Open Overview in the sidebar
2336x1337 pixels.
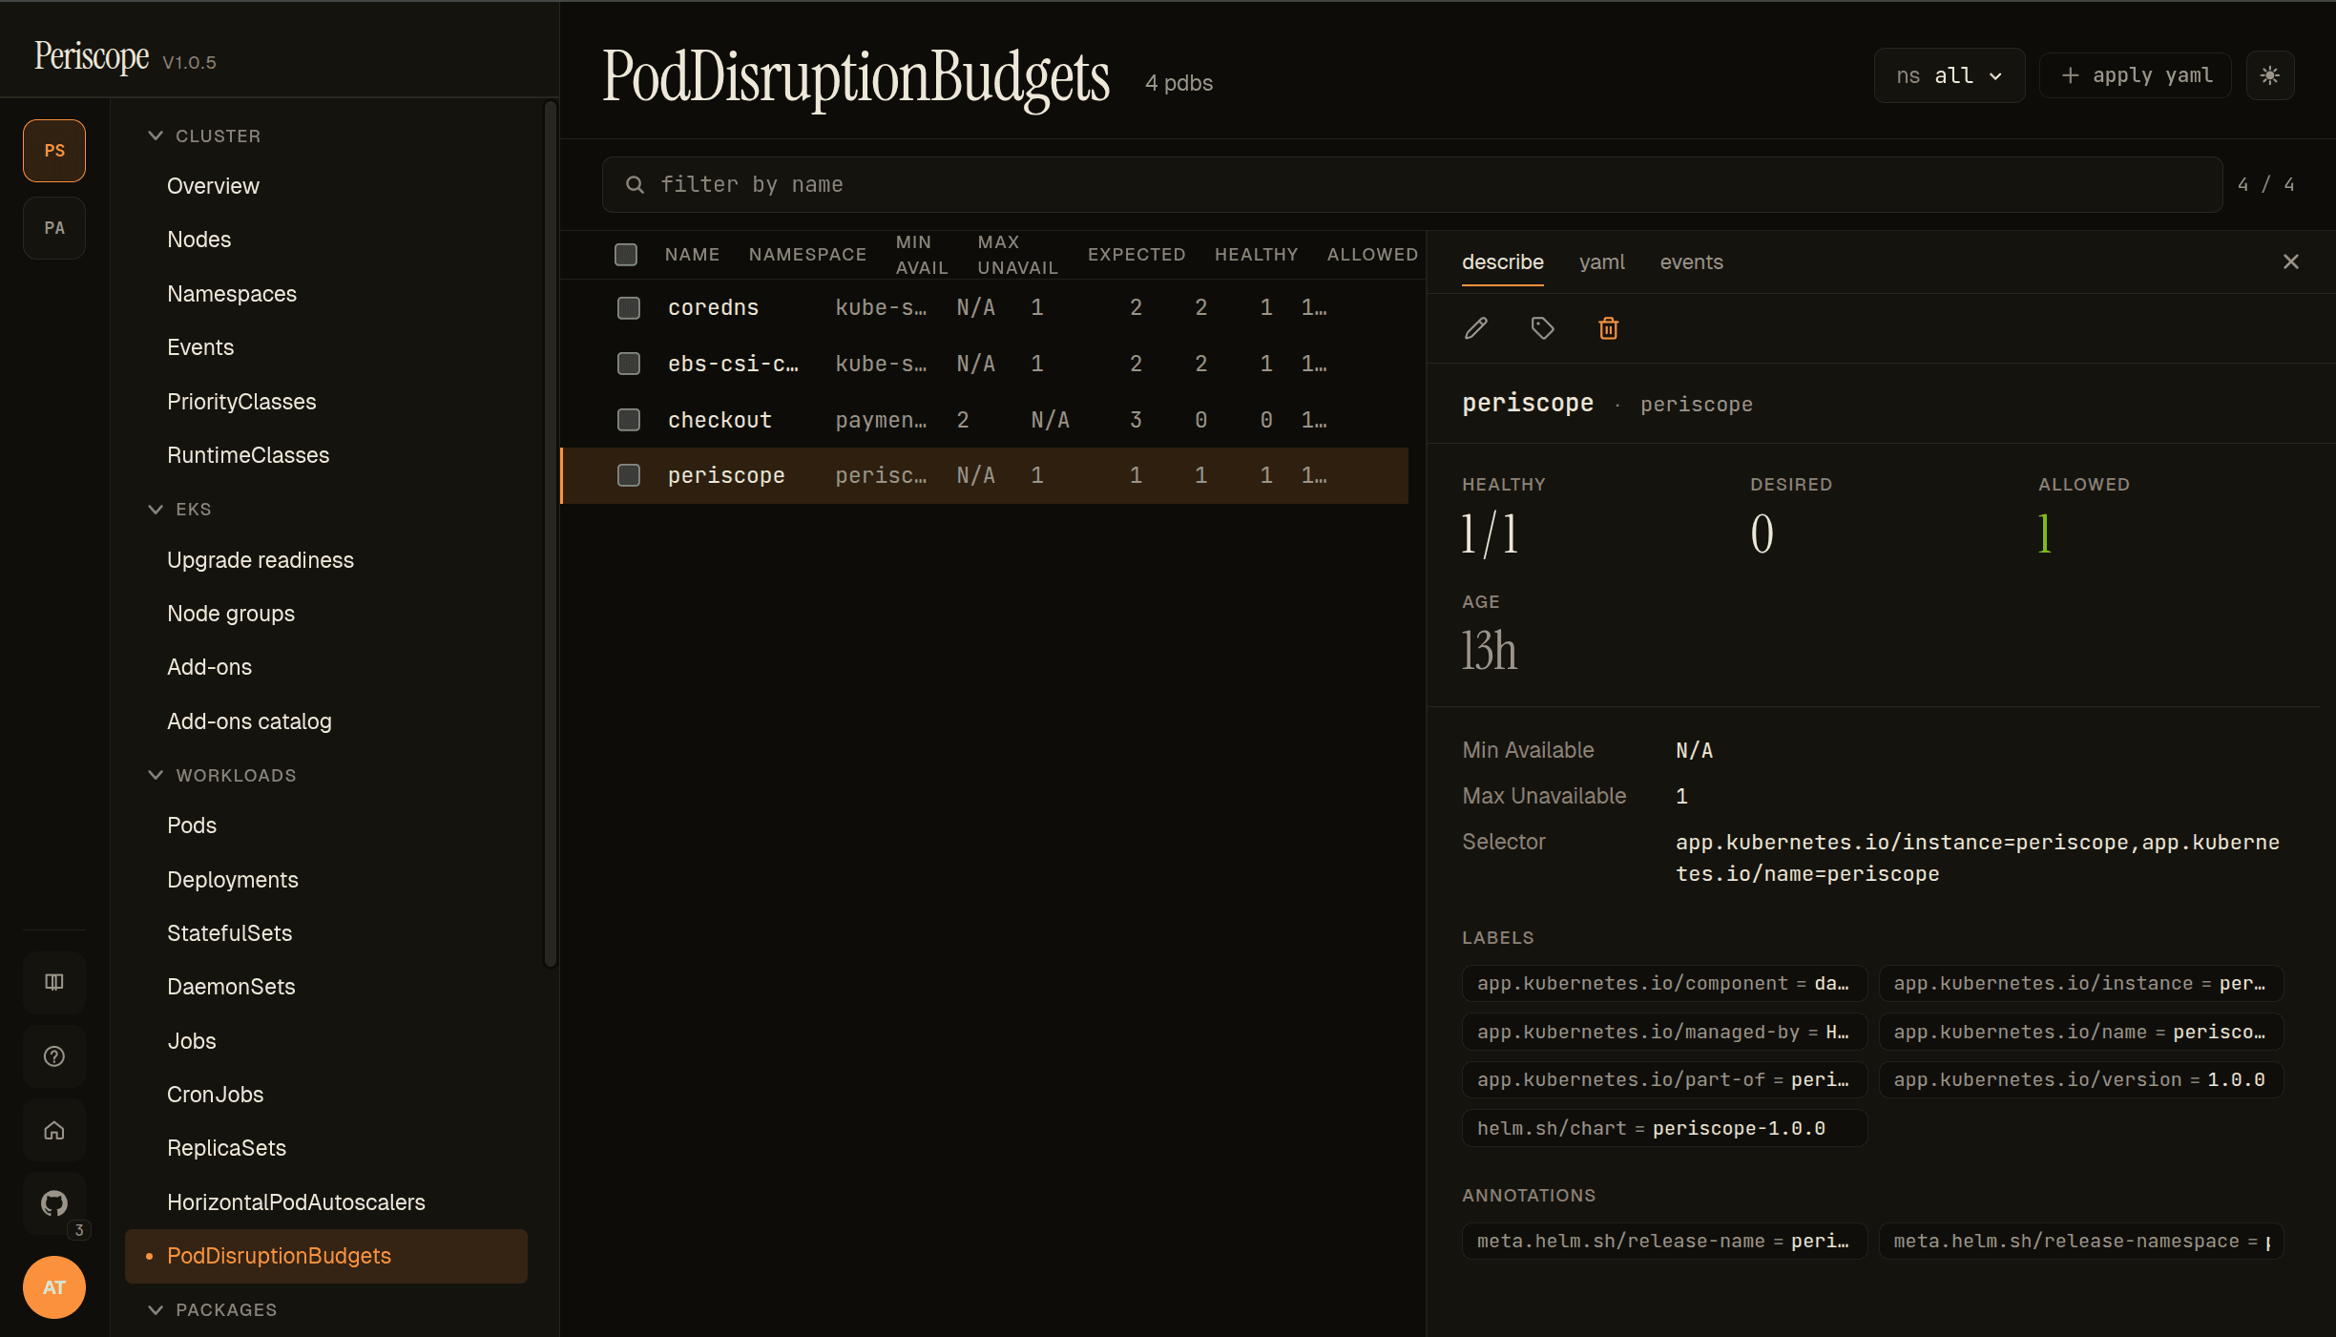(x=326, y=186)
